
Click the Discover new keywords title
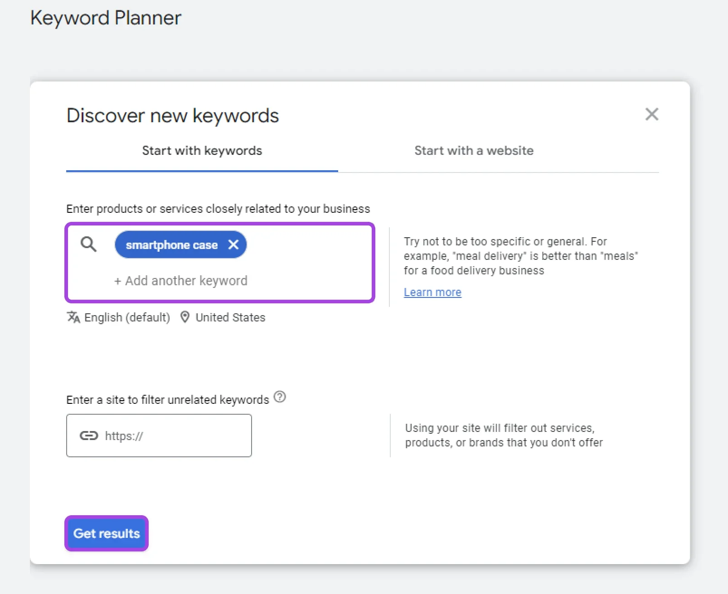[x=173, y=116]
